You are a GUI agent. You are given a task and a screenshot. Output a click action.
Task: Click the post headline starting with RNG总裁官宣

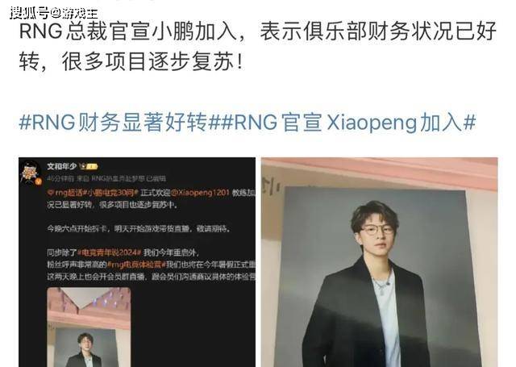pos(258,47)
